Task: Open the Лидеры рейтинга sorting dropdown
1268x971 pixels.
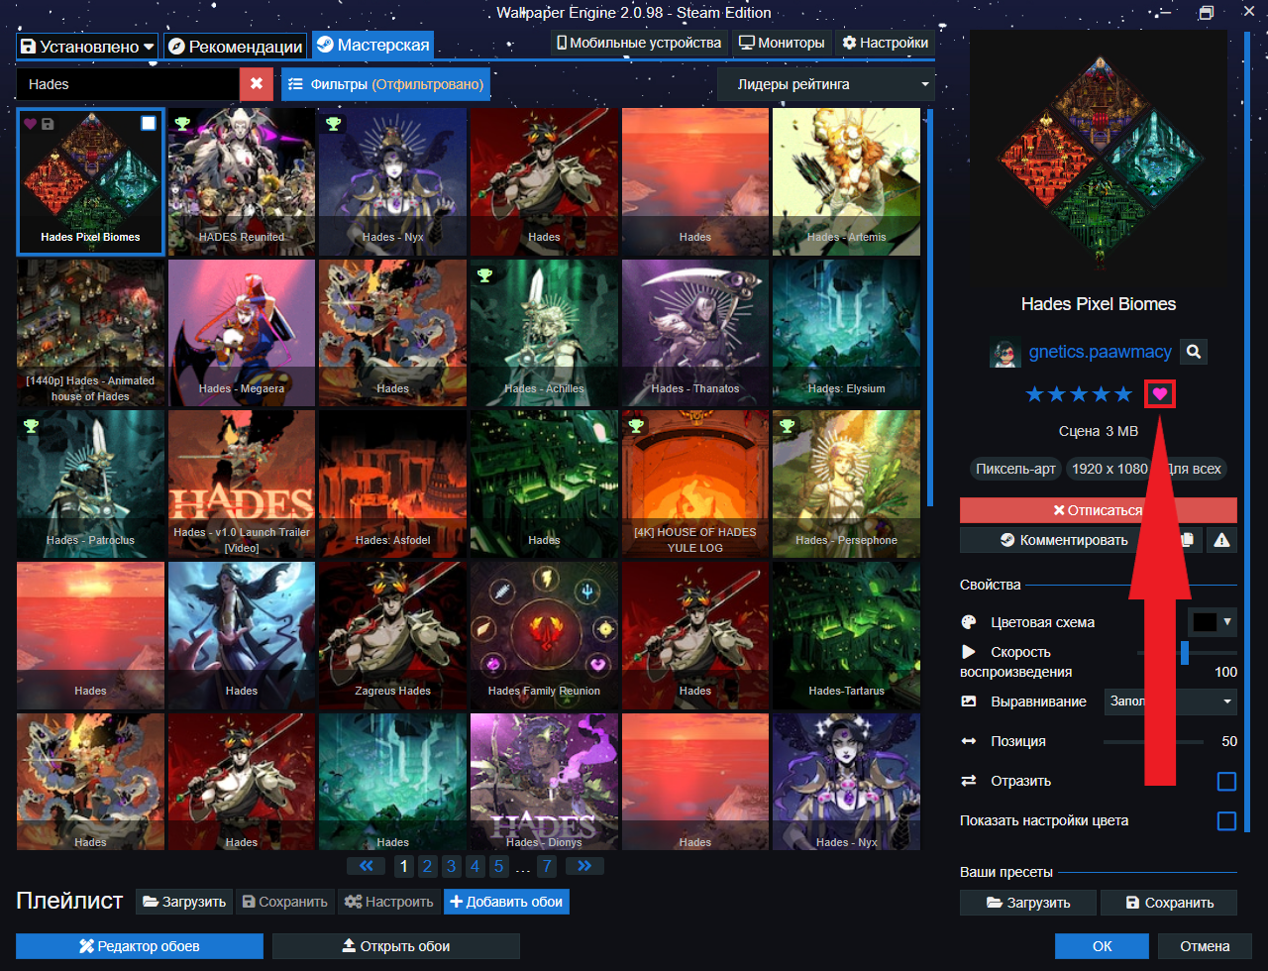Action: pyautogui.click(x=825, y=84)
